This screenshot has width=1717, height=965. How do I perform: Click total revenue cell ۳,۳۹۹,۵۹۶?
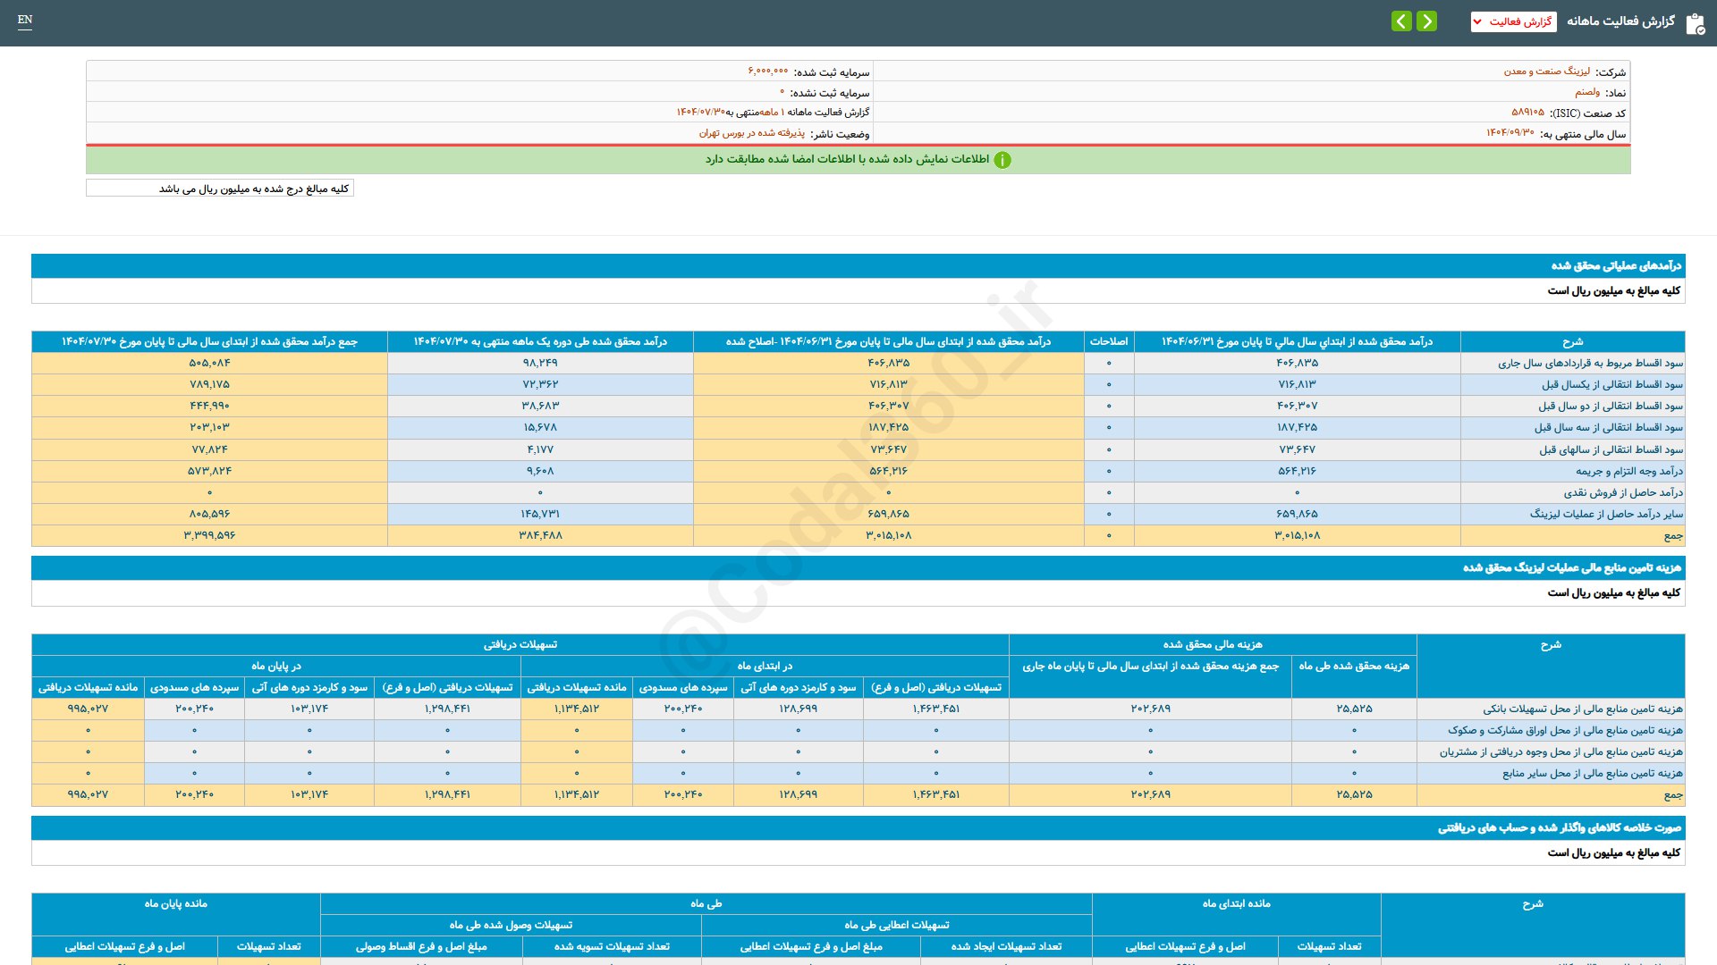click(209, 535)
